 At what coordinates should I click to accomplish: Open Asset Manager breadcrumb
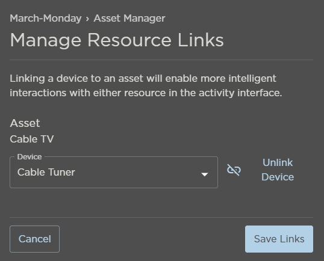click(x=129, y=19)
